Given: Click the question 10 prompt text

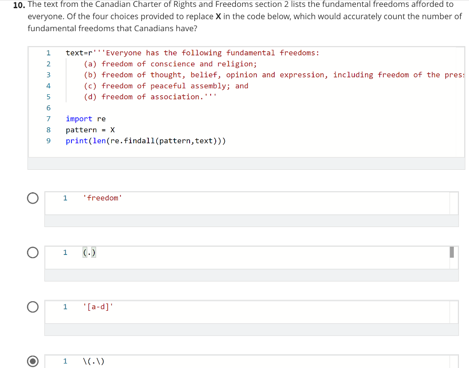Looking at the screenshot, I should click(x=245, y=16).
